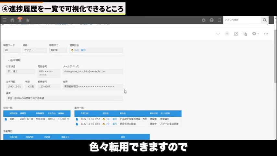Viewport: 277px width, 156px height.
Task: Click the customer name 下山 達士
Action: [21, 71]
